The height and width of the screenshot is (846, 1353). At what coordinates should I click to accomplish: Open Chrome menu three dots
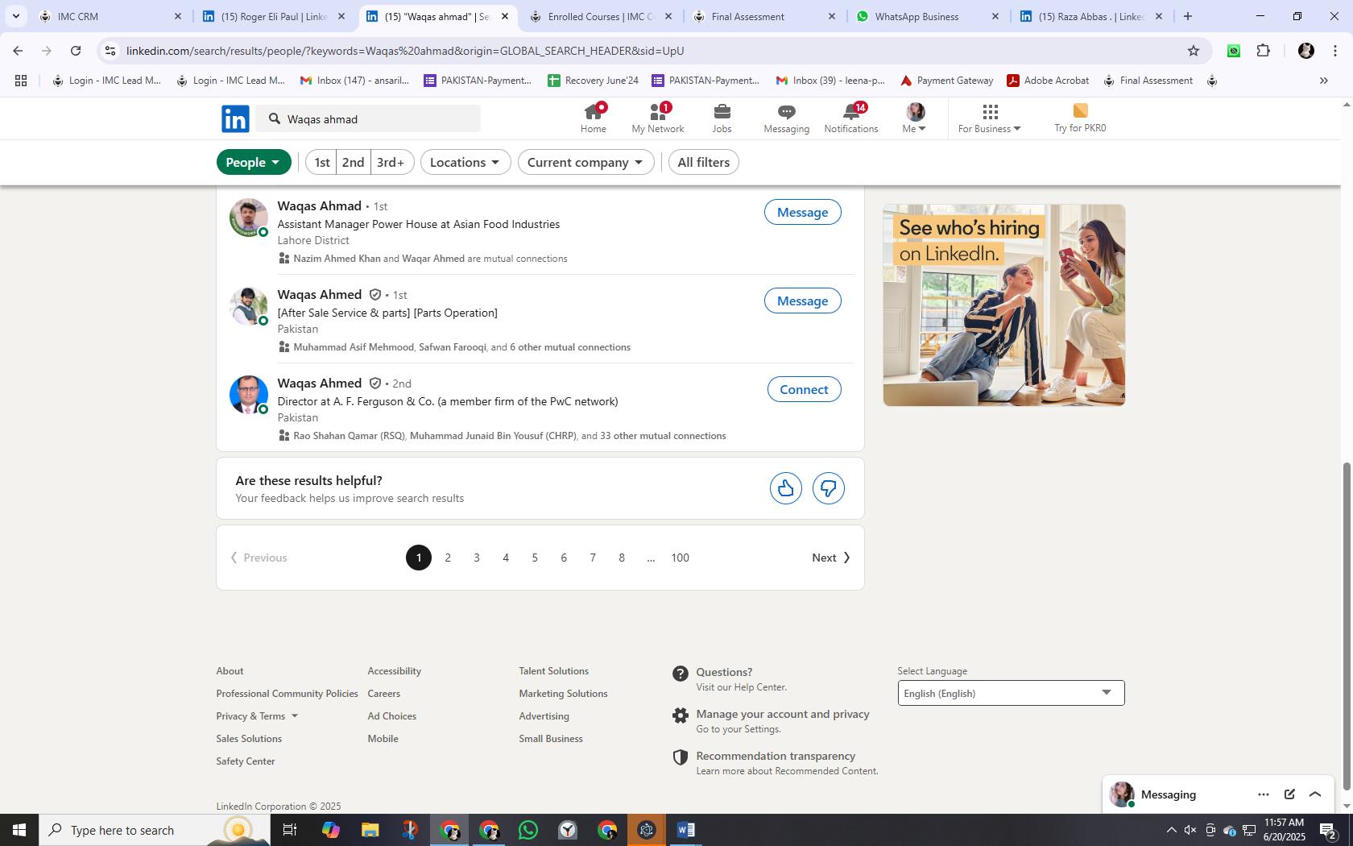(x=1334, y=51)
